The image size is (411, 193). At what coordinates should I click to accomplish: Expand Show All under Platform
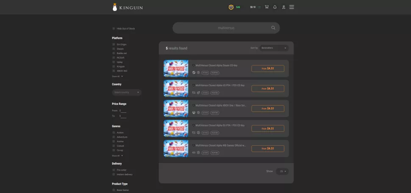point(117,76)
